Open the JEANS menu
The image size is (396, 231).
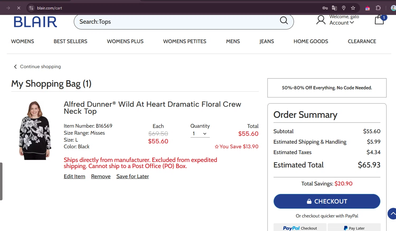click(x=267, y=41)
